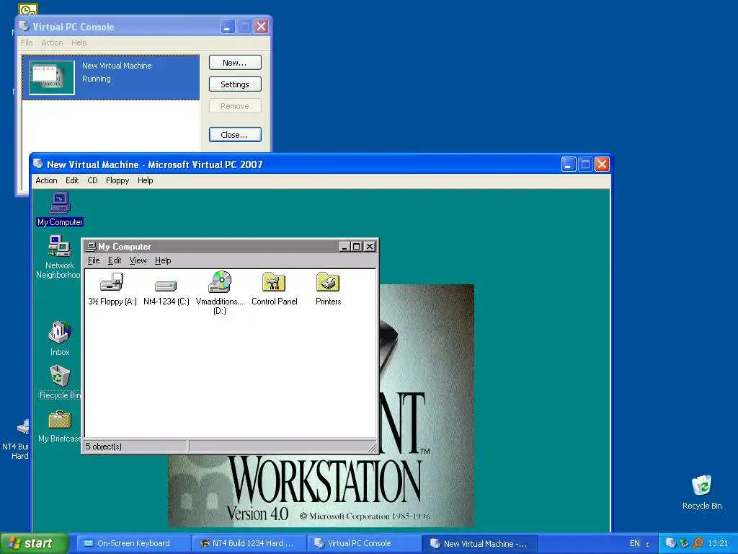Click the 'Running' status text in Console list
738x554 pixels.
tap(97, 79)
